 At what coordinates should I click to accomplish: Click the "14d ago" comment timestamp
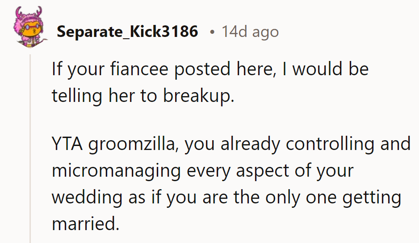coord(250,32)
